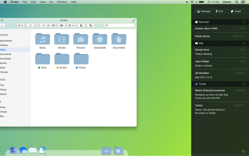
Task: Open the Apple menu
Action: click(x=5, y=2)
